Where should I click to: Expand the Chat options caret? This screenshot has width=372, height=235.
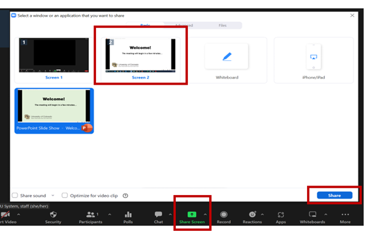(x=170, y=215)
